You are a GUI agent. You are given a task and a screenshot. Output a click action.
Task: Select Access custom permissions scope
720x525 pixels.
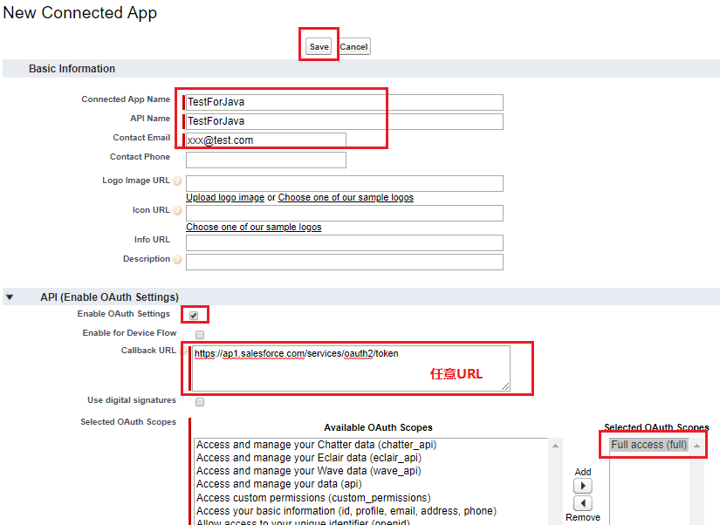tap(313, 498)
